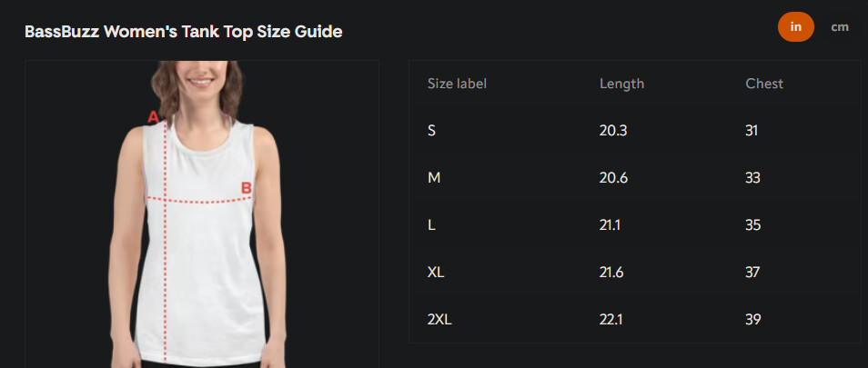Screen dimensions: 868x368
Task: Select the 2XL size row label
Action: click(439, 319)
